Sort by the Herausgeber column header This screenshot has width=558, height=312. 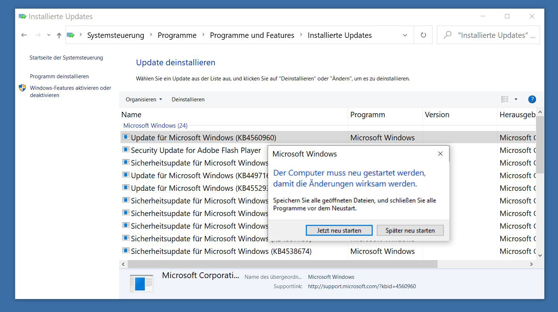tap(517, 115)
